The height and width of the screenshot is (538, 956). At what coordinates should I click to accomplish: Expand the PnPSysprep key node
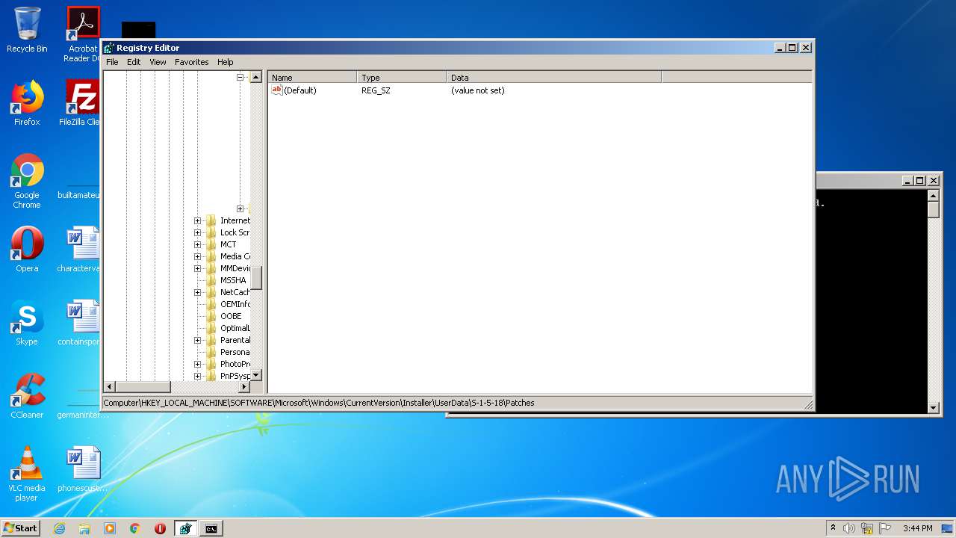point(197,376)
